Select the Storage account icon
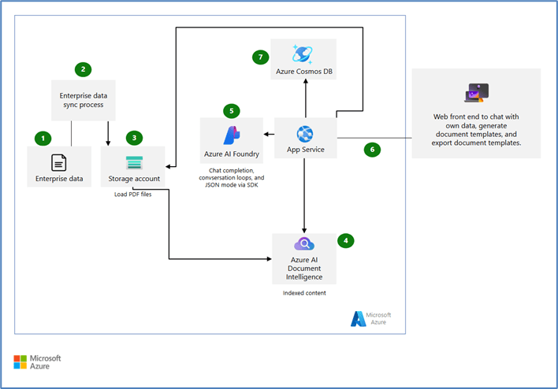 [133, 162]
